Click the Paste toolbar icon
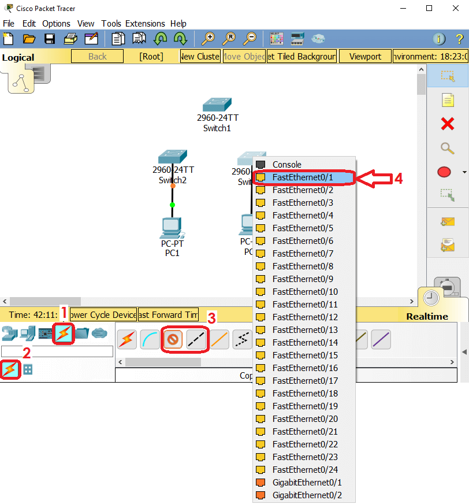 coord(139,39)
